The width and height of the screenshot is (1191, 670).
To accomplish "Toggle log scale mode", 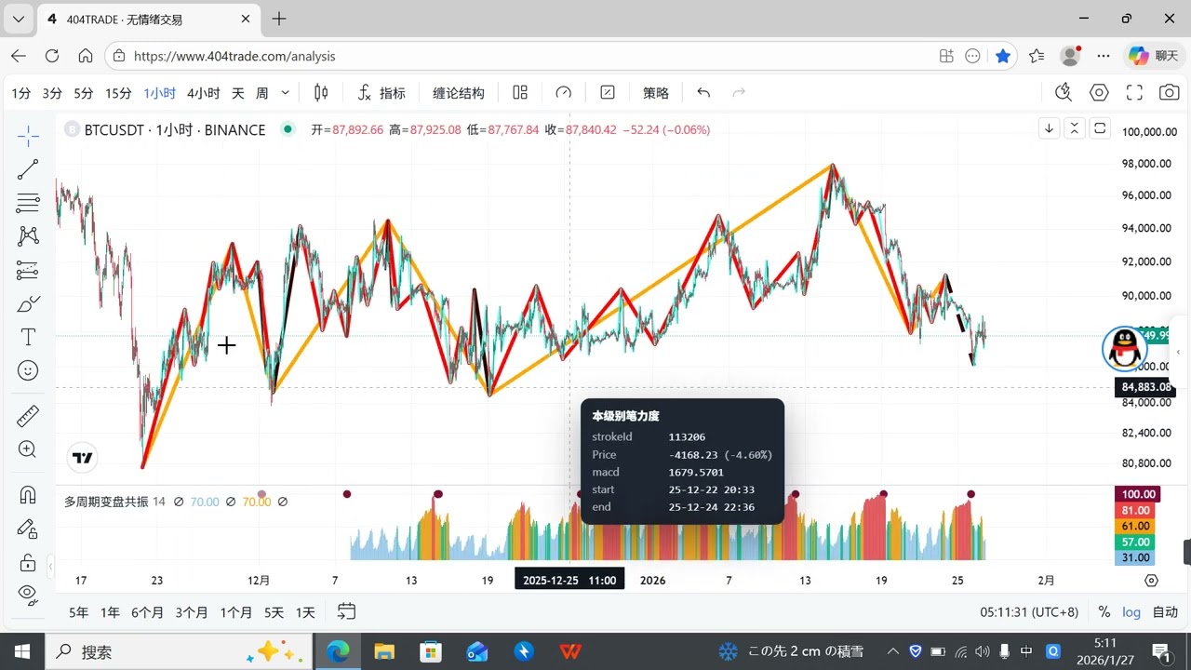I will click(x=1131, y=611).
